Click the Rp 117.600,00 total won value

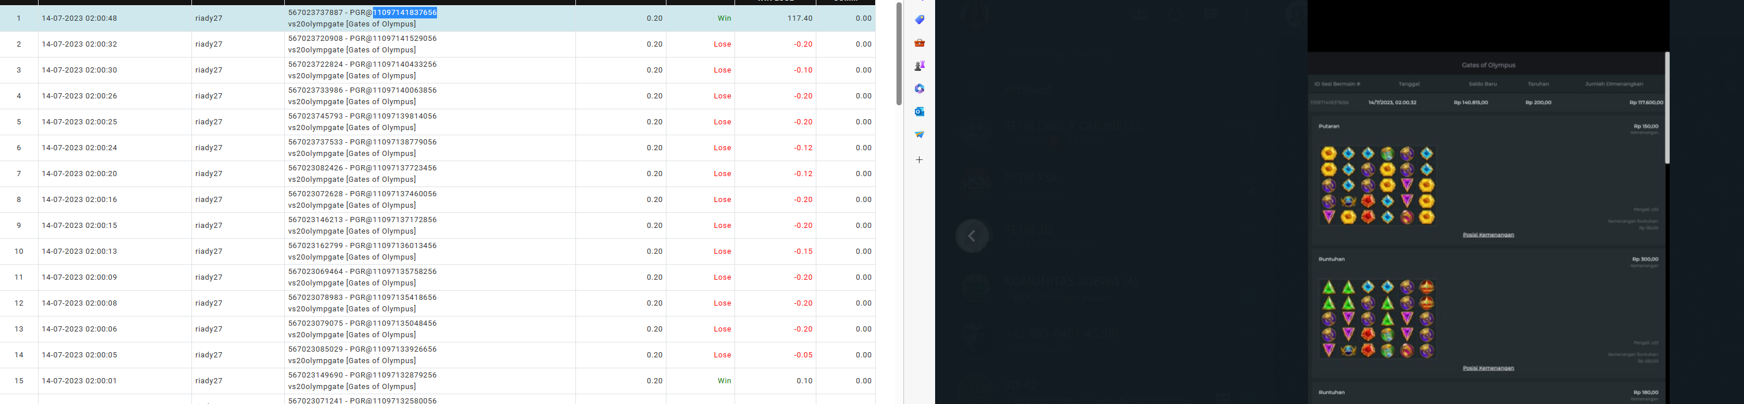(x=1646, y=102)
